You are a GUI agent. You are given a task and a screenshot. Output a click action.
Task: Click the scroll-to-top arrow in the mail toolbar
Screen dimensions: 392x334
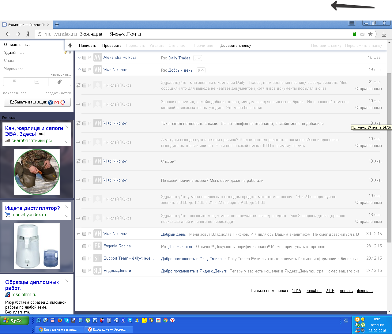point(70,45)
